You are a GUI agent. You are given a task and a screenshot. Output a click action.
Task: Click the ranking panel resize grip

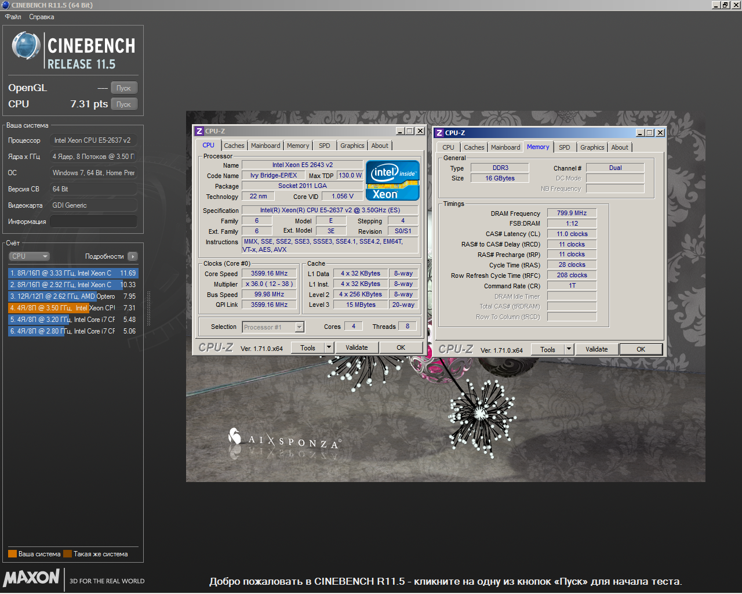pos(149,308)
